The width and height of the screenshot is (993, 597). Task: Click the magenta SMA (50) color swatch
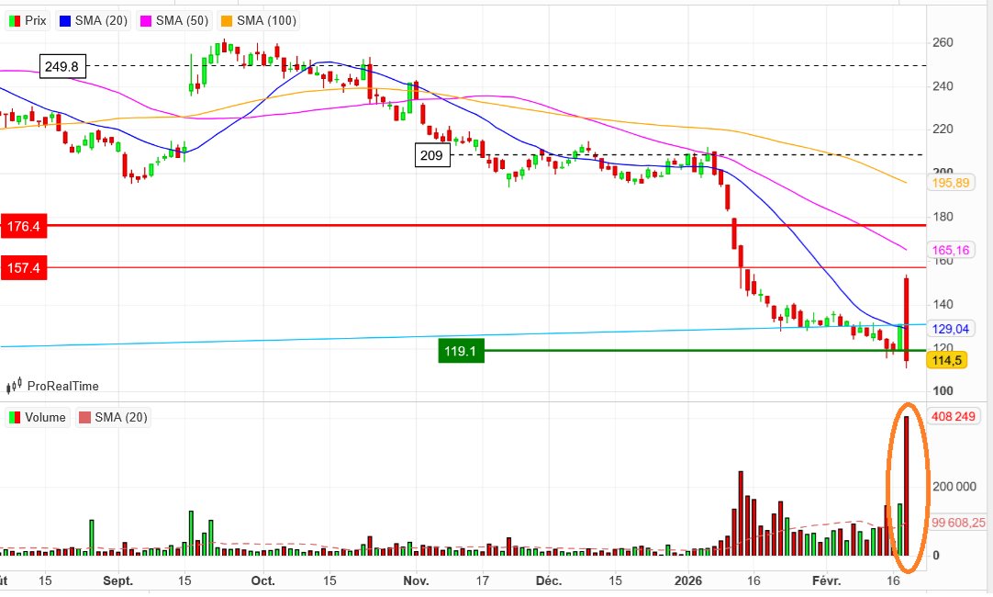coord(146,21)
